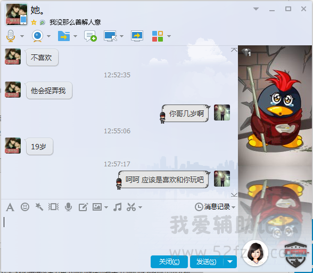Expand the voice call options arrow
Viewport: 313px width, 273px height.
22,36
